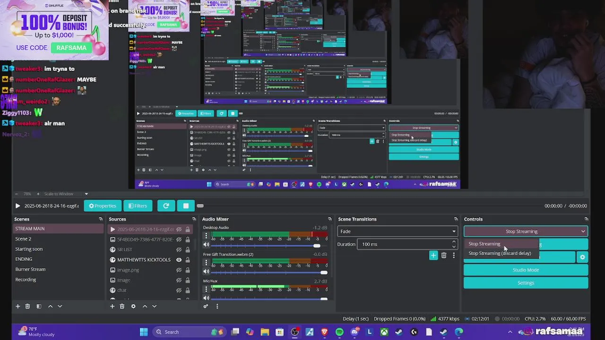The height and width of the screenshot is (340, 605).
Task: Toggle visibility of 5F4B0D49 image source
Action: pos(179,239)
